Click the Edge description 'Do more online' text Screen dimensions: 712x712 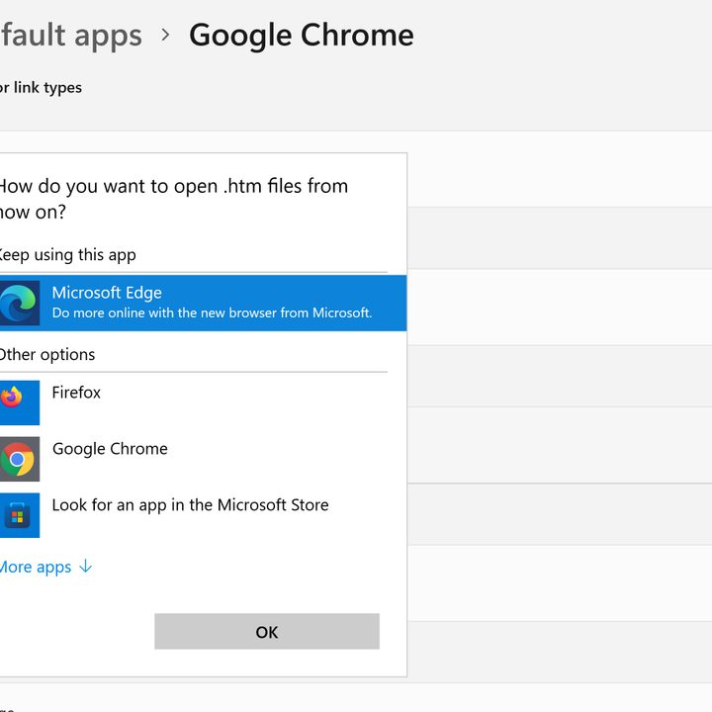point(212,313)
